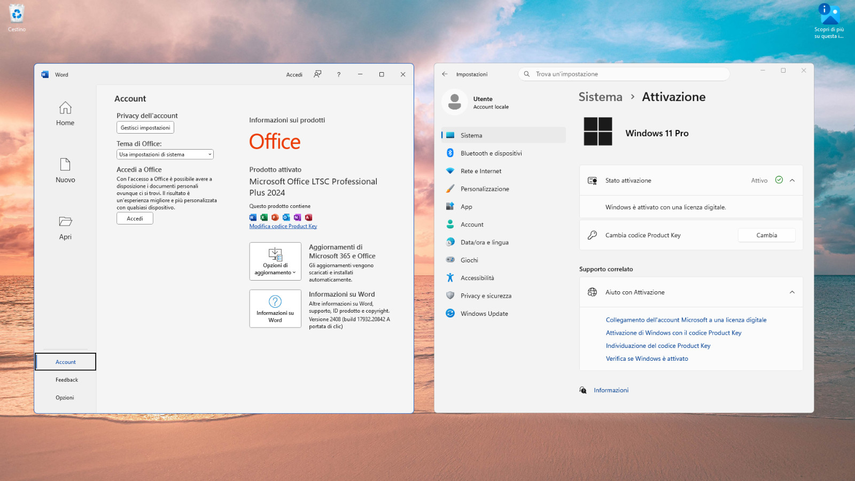The height and width of the screenshot is (481, 855).
Task: Select Apri in Word sidebar
Action: pyautogui.click(x=65, y=228)
